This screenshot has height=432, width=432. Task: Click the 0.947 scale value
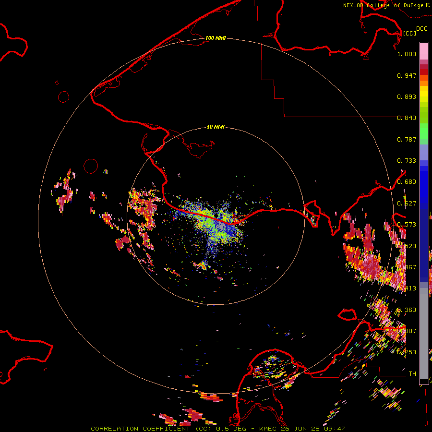(407, 75)
